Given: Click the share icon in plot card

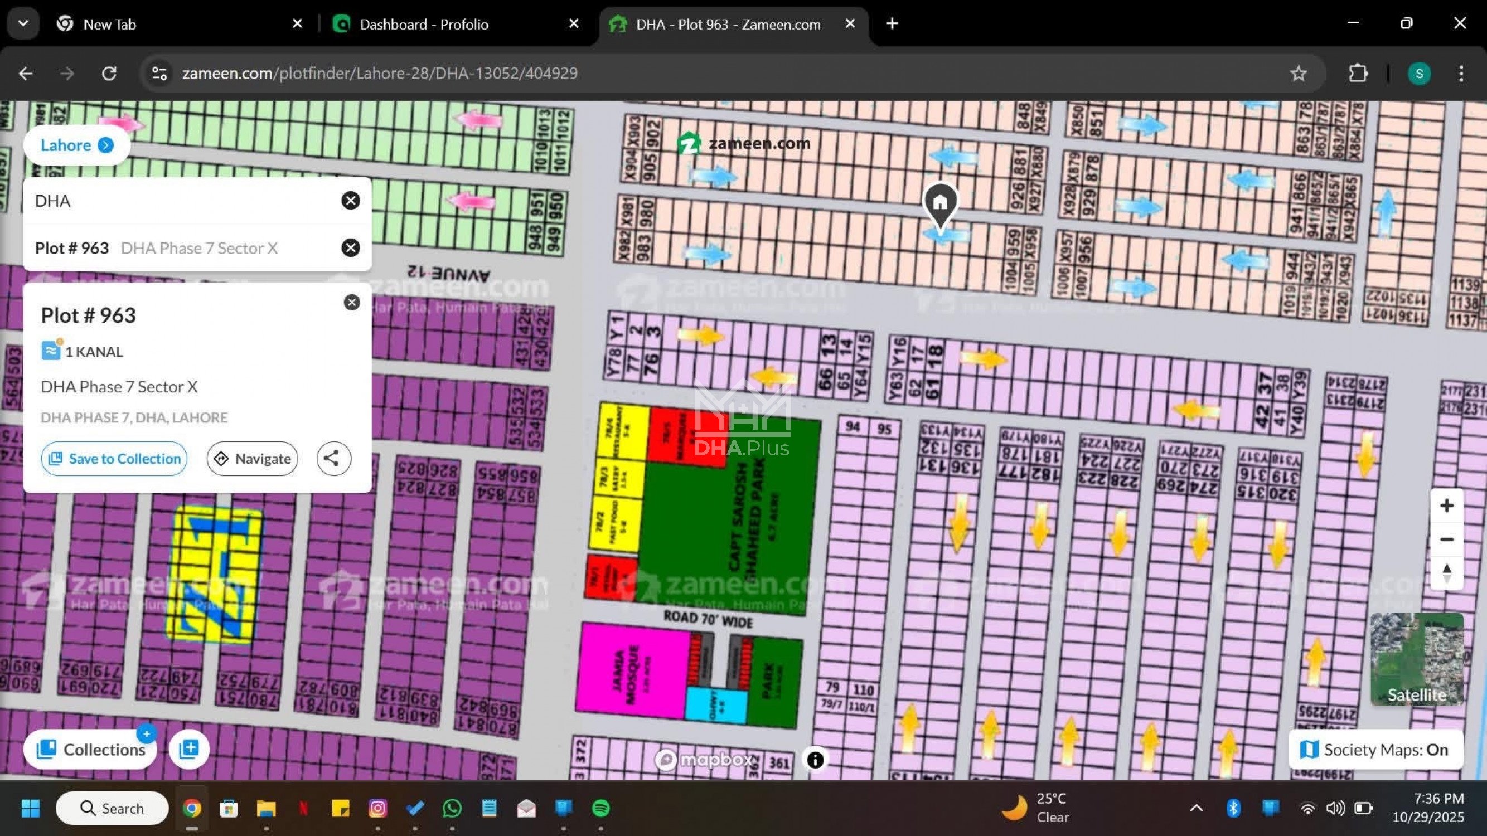Looking at the screenshot, I should coord(333,459).
